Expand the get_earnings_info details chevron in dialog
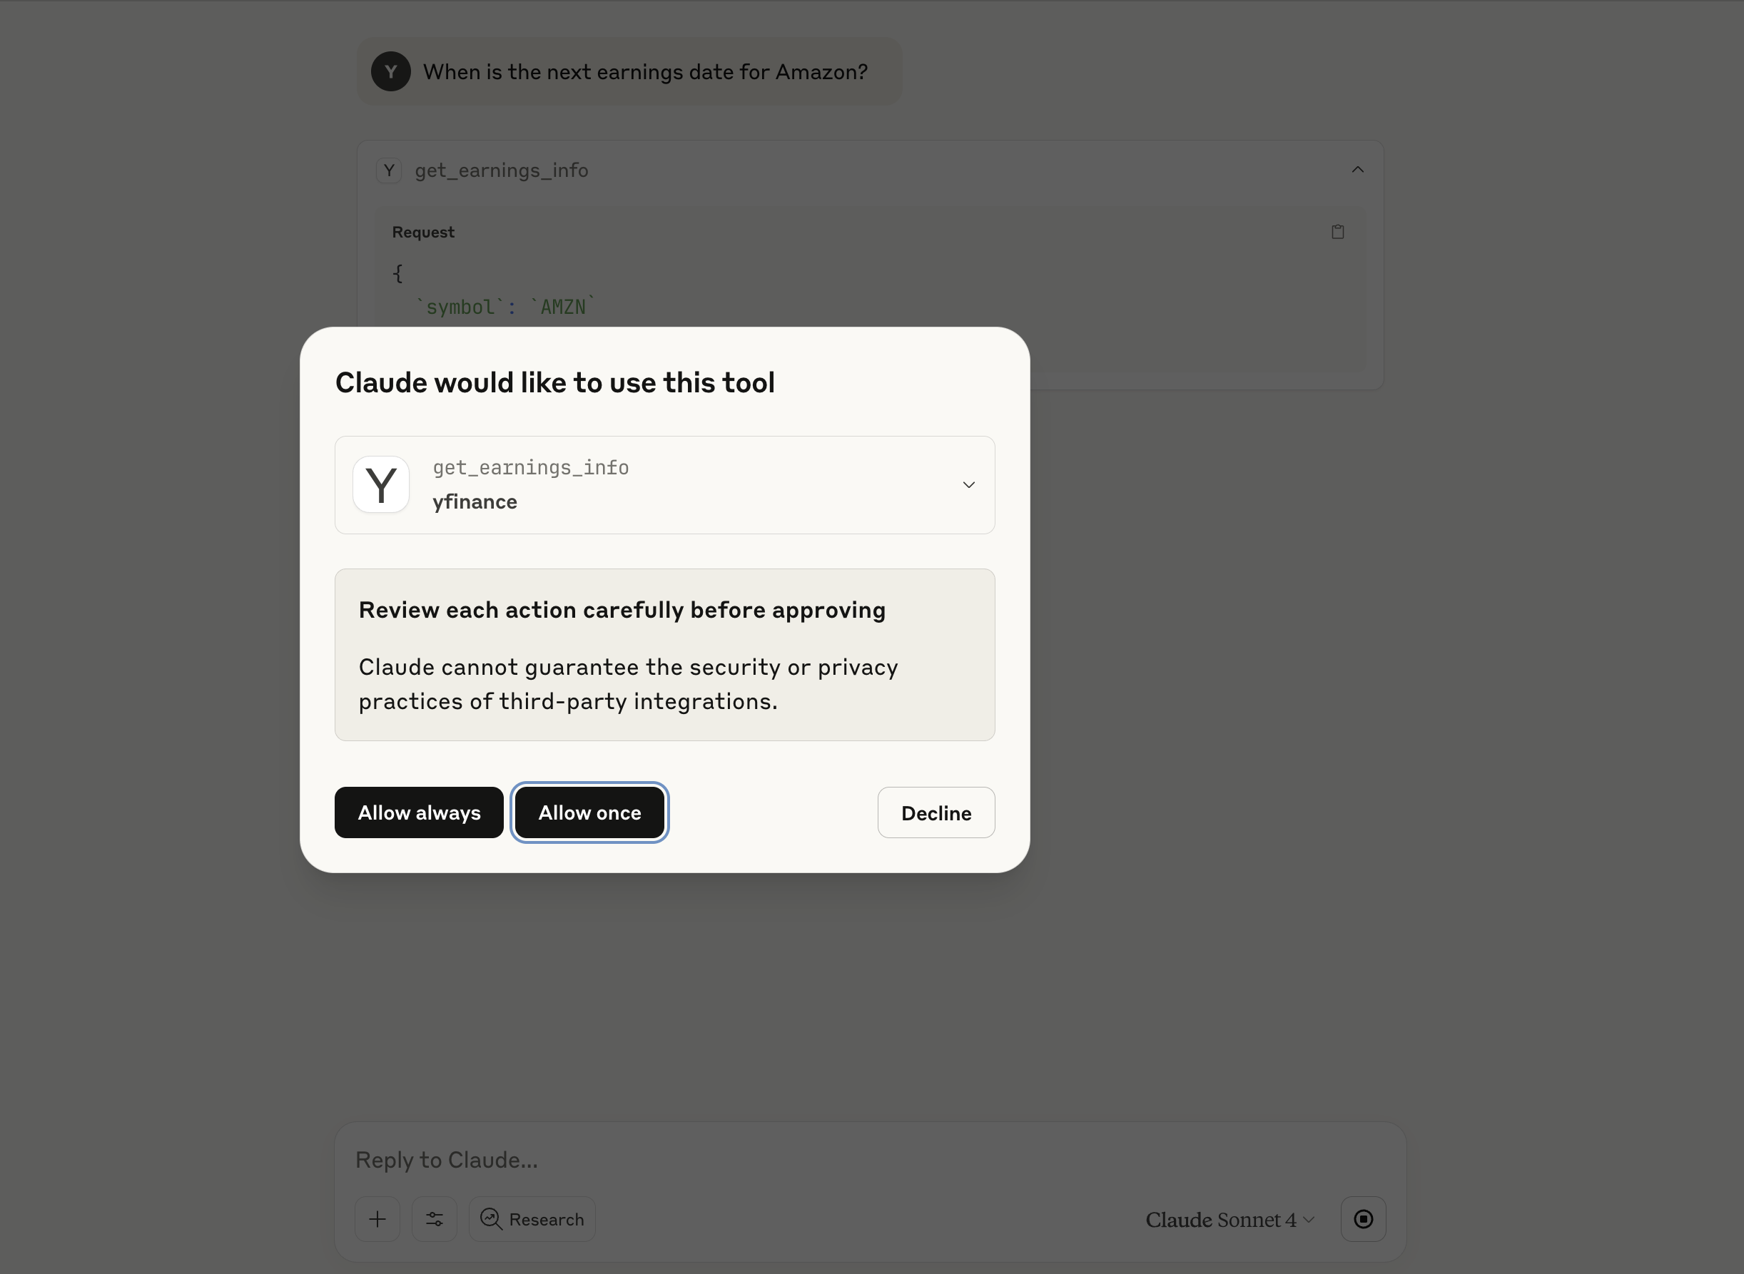The width and height of the screenshot is (1744, 1274). (969, 484)
